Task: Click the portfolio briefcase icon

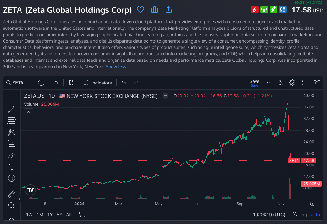Action: pyautogui.click(x=154, y=10)
